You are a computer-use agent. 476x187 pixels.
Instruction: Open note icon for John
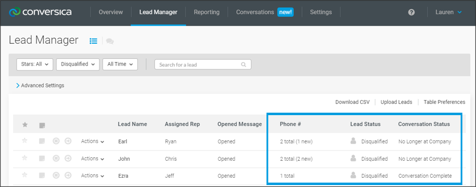pos(42,158)
